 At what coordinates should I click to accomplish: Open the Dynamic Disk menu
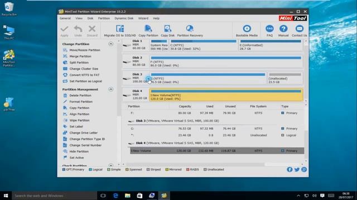tap(124, 18)
